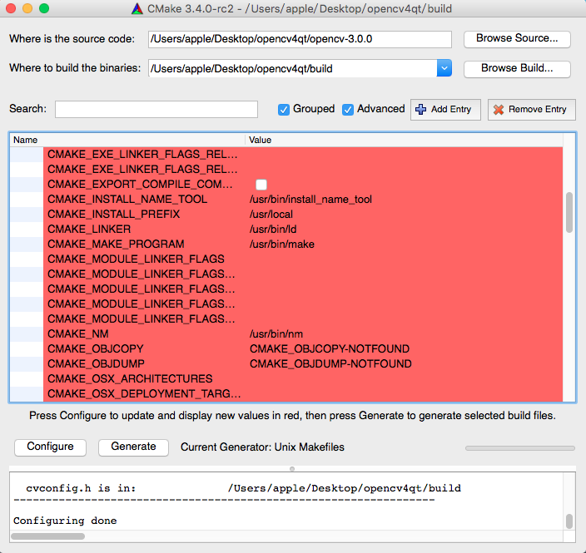
Task: Click the Browse Source button
Action: (517, 38)
